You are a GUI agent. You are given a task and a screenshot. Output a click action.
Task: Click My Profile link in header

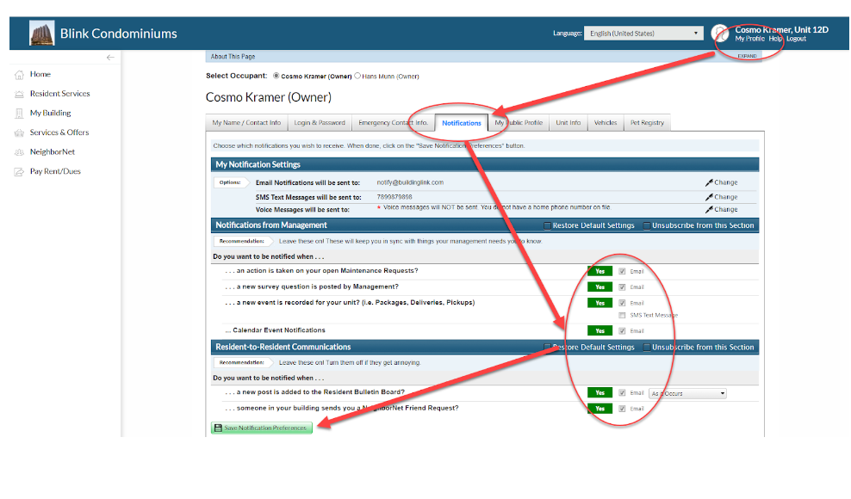pyautogui.click(x=749, y=39)
